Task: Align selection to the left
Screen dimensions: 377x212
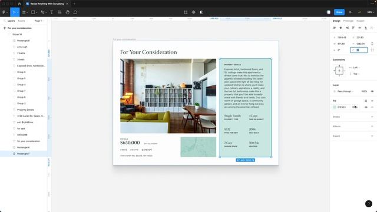Action: pos(334,28)
